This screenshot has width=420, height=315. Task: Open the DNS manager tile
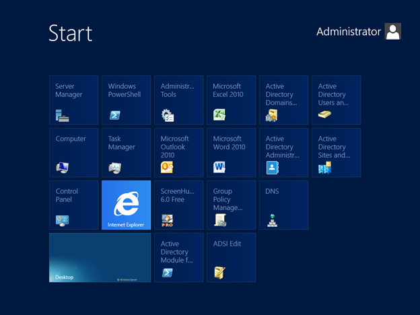tap(283, 205)
